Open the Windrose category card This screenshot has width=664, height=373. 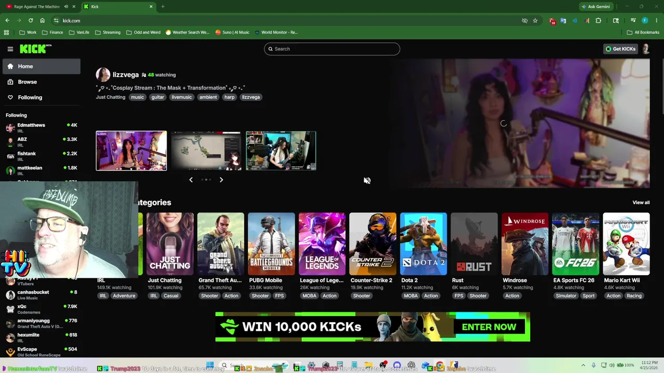click(525, 244)
